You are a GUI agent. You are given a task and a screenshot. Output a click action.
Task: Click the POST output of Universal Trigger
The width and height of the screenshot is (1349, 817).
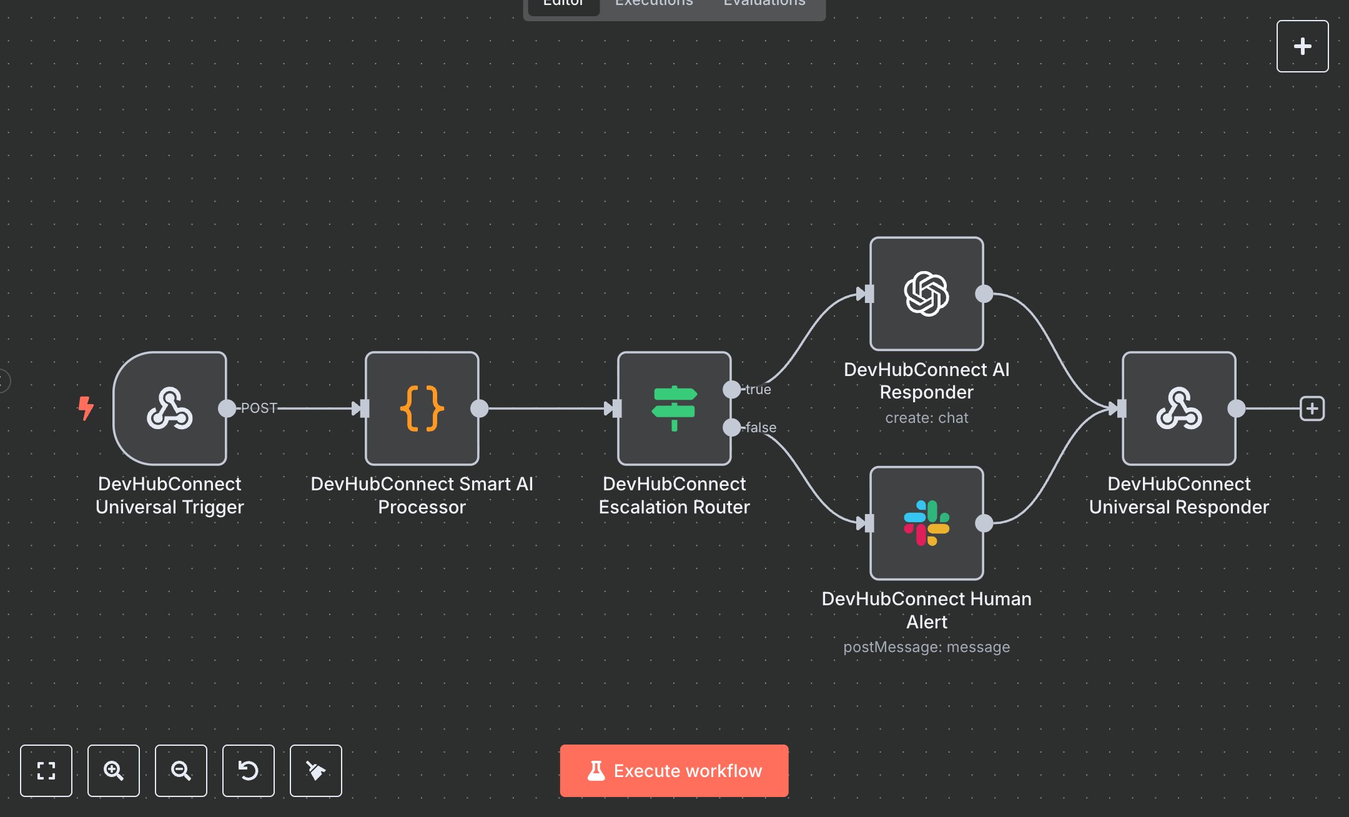click(x=227, y=409)
